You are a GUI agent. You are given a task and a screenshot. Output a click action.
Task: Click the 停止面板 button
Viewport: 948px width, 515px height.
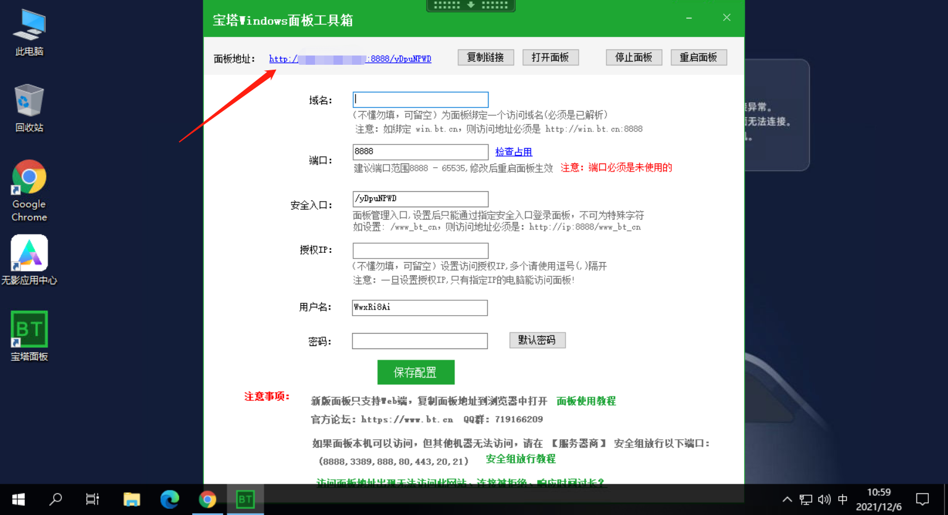pyautogui.click(x=634, y=57)
